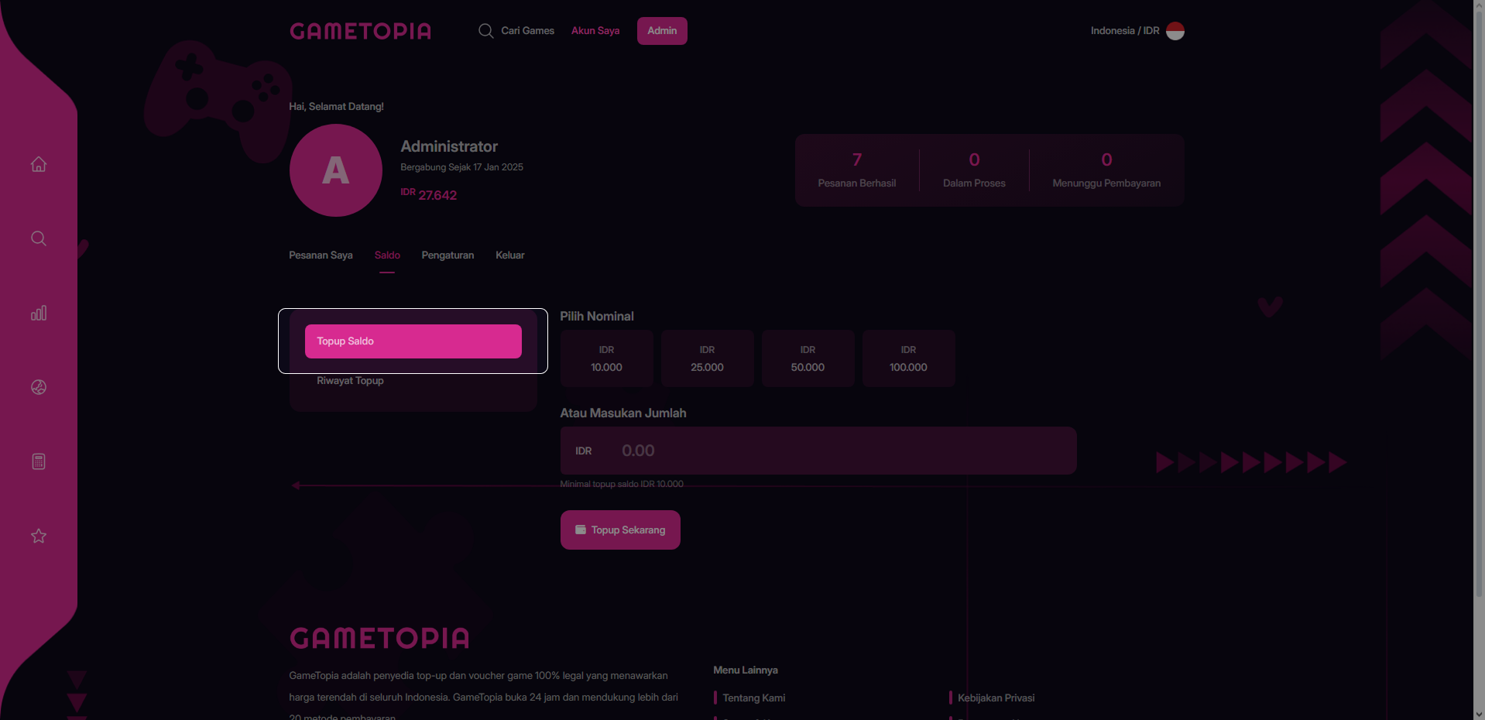Choose the IDR 50.000 nominal
Image resolution: width=1485 pixels, height=720 pixels.
tap(808, 358)
